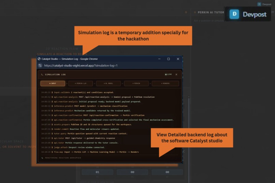The height and width of the screenshot is (183, 275).
Task: Click the catalyst-studio-eight.vercel.app address field
Action: [81, 66]
